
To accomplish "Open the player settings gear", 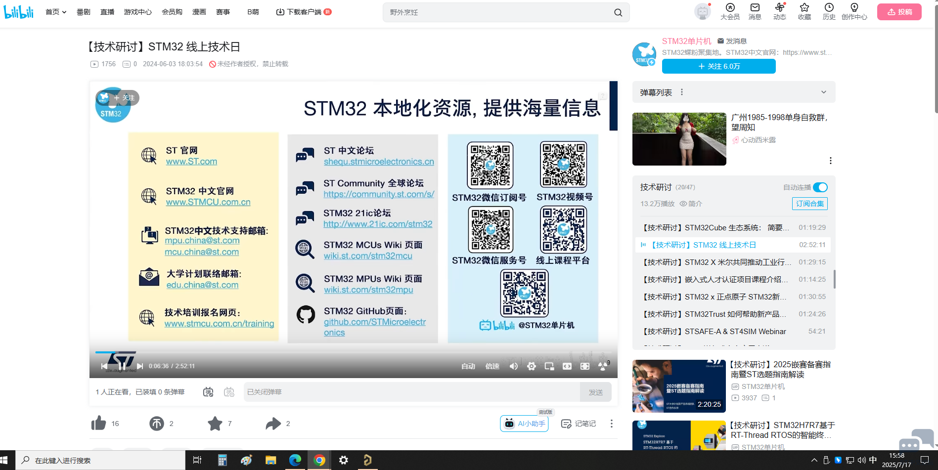I will 532,366.
